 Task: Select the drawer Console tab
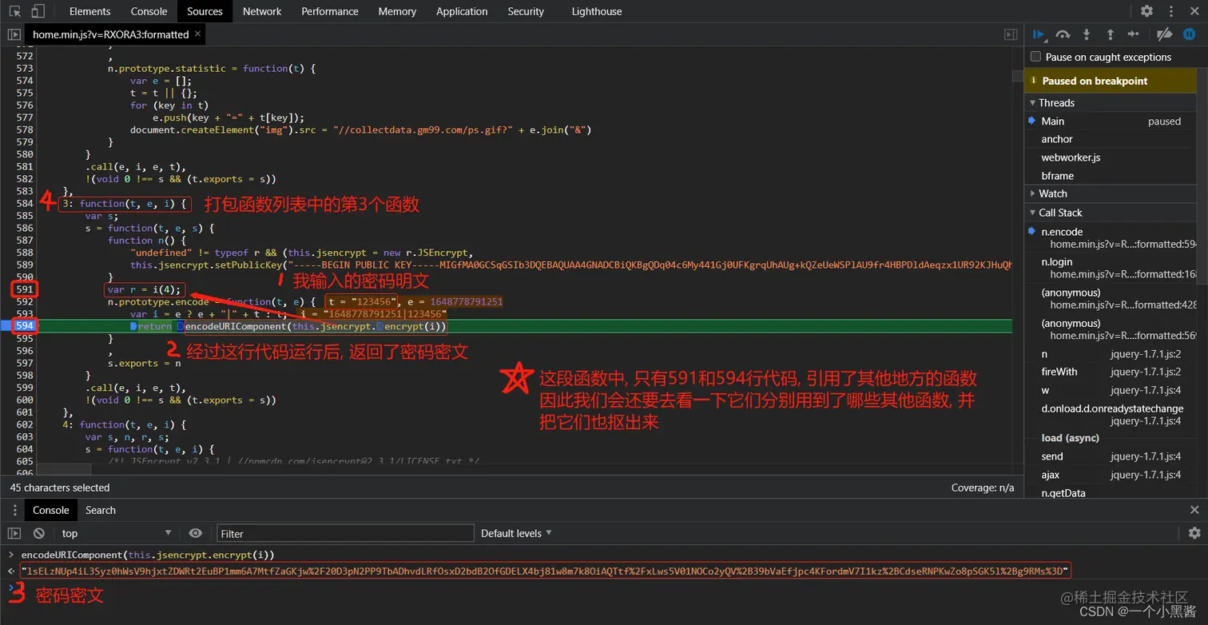[51, 510]
